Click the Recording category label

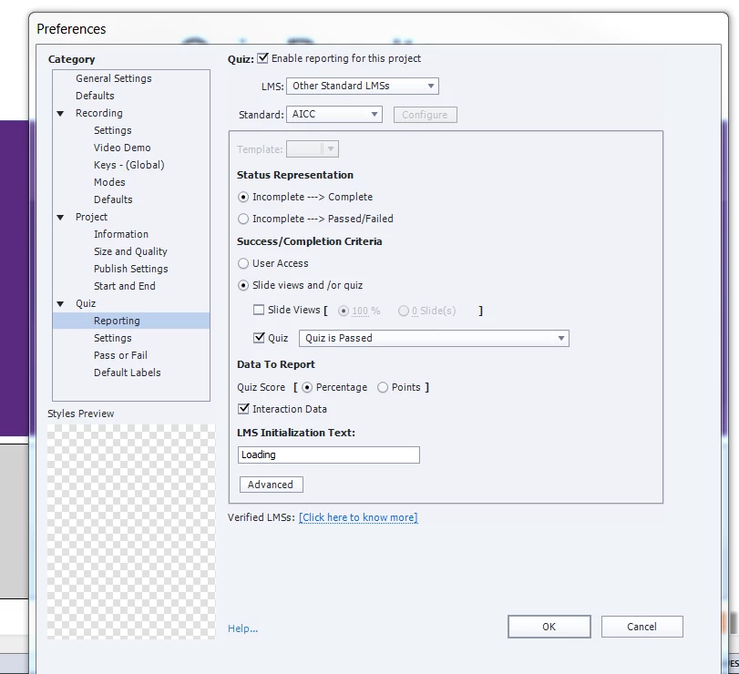point(99,114)
